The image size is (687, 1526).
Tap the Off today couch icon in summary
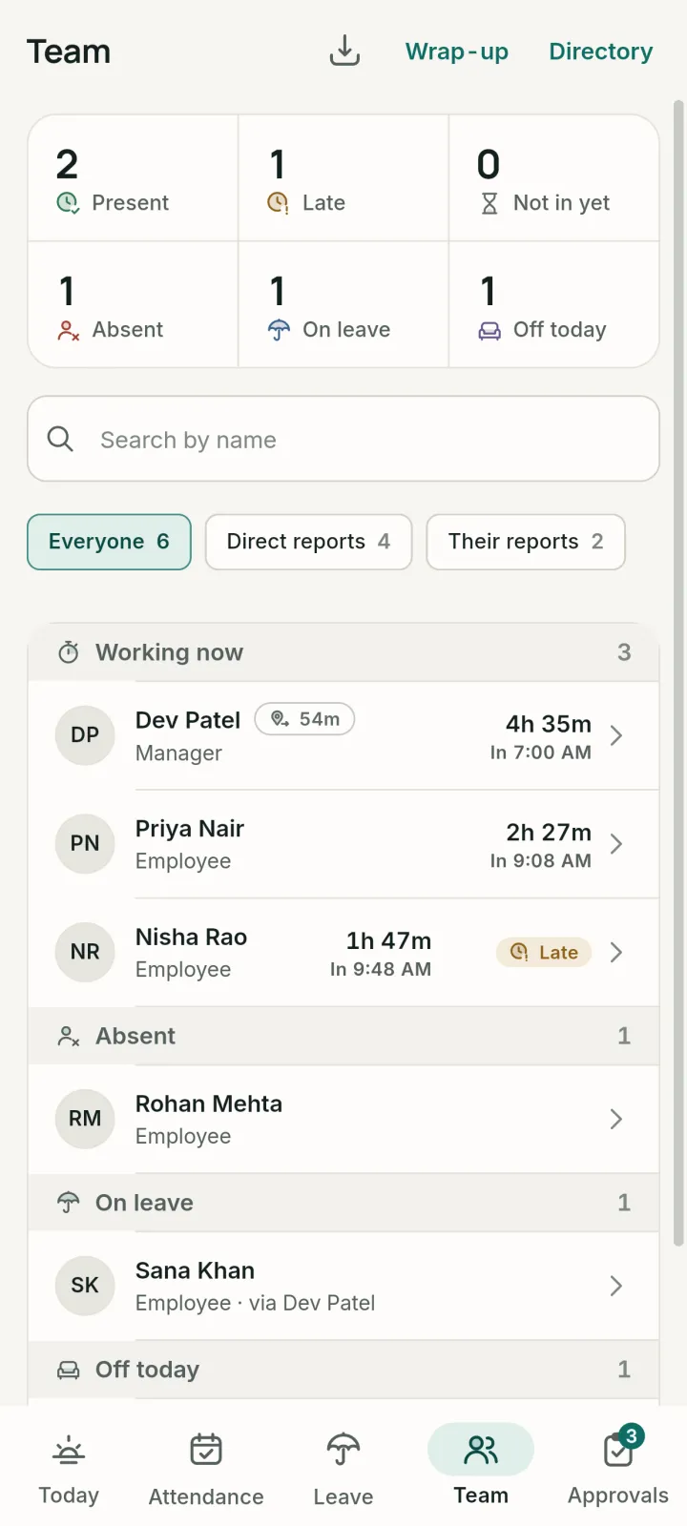(x=489, y=330)
